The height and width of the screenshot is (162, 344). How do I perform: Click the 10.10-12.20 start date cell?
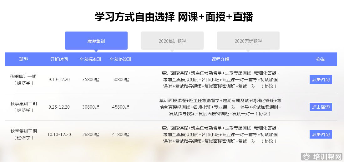click(59, 135)
